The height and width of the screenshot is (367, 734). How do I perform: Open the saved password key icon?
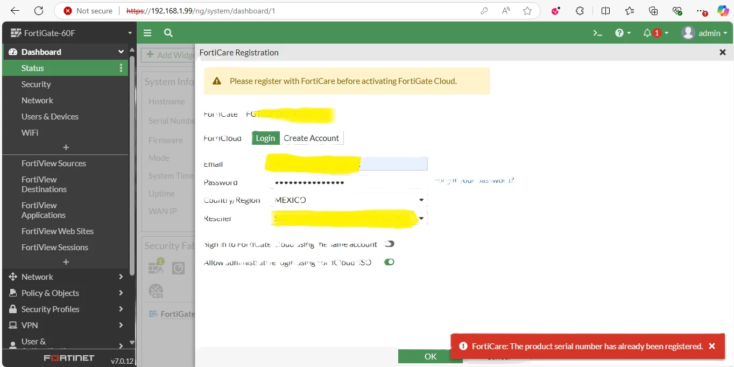484,11
